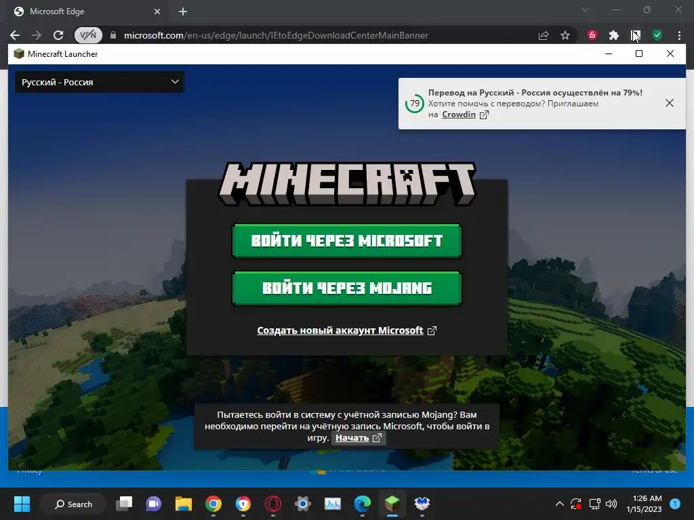Screen dimensions: 694x520
Task: Click the green shield extension icon
Action: click(657, 35)
